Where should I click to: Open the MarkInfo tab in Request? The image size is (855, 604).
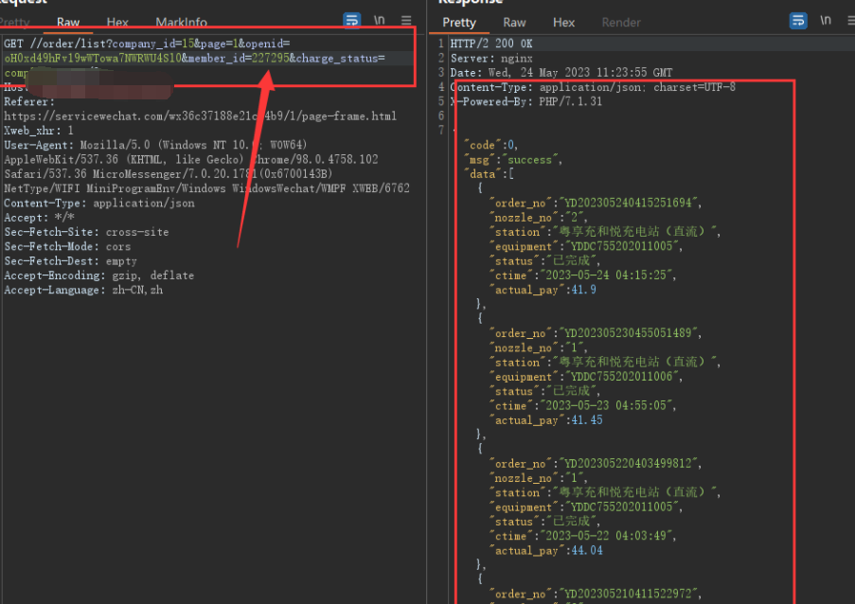[181, 22]
